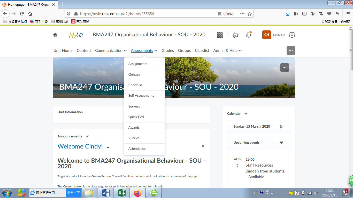This screenshot has height=198, width=353.
Task: Expand the Calendar widget chevron
Action: point(246,114)
